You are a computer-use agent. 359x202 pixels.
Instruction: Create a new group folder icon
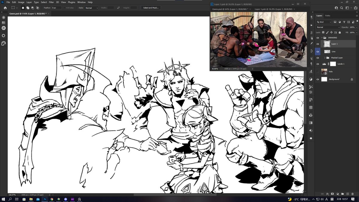(343, 194)
